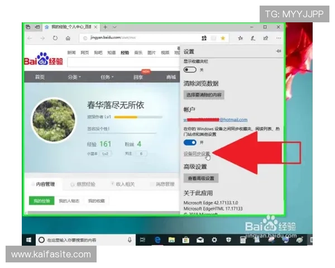Click the taskbar search box
This screenshot has width=335, height=268.
[85, 240]
